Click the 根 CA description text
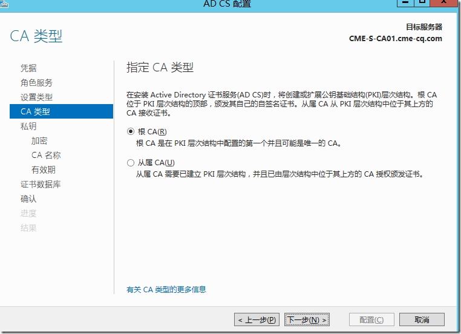The width and height of the screenshot is (461, 334). pos(238,143)
